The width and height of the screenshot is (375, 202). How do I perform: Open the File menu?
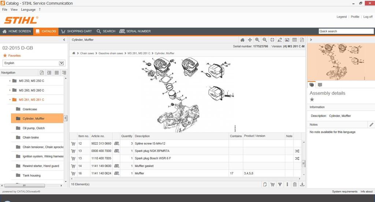tap(5, 9)
